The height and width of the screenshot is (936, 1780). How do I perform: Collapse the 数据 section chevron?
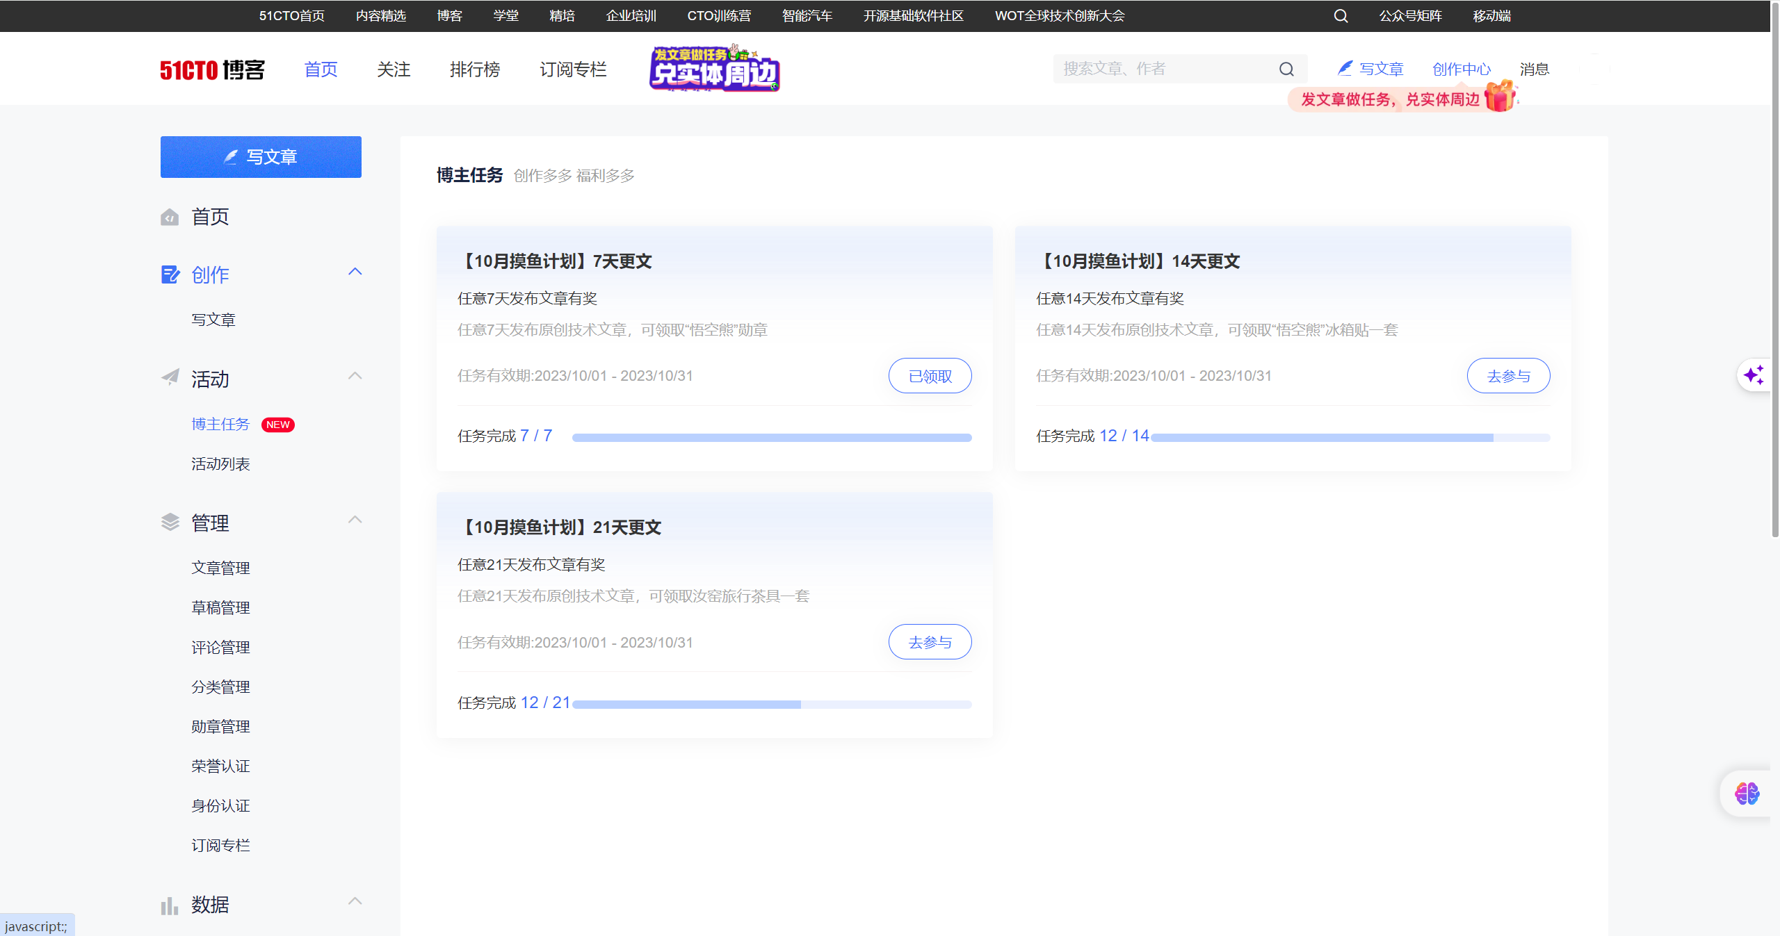click(x=355, y=901)
